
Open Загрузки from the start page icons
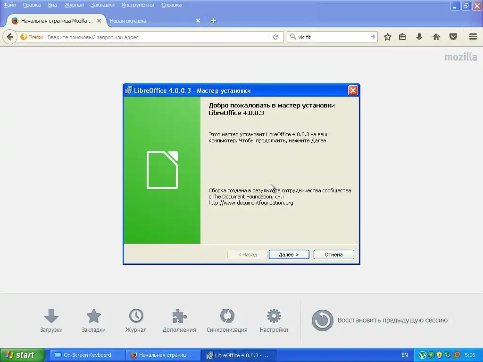51,321
